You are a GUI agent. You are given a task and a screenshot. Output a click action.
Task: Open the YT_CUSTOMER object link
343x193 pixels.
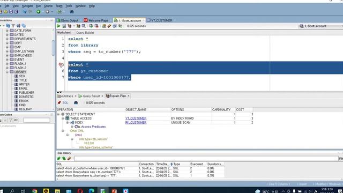136,118
